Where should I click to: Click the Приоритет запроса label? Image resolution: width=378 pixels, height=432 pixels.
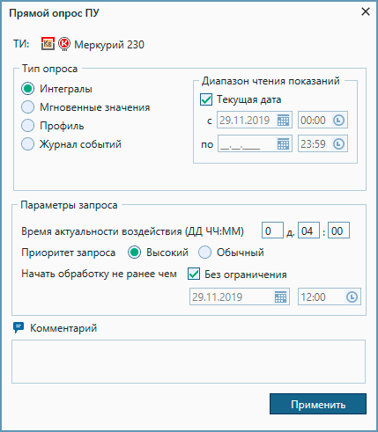[68, 253]
